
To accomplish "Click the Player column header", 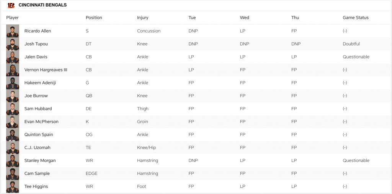I will click(13, 18).
